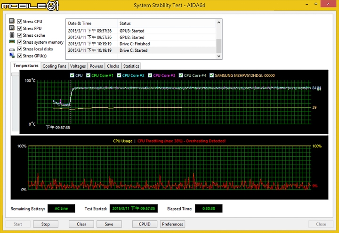Viewport: 339px width, 233px height.
Task: Hide the CPU Core #2 graph line
Action: point(119,75)
